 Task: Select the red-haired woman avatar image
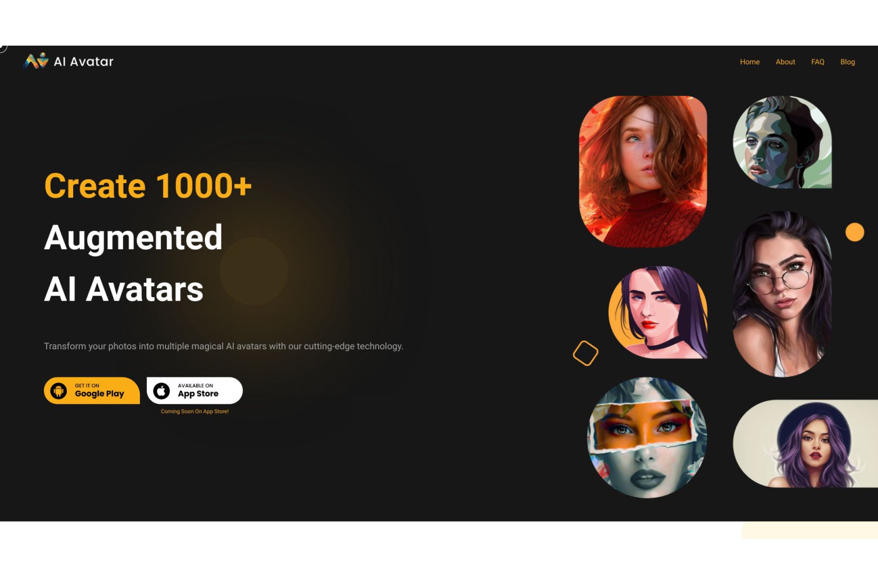tap(643, 171)
